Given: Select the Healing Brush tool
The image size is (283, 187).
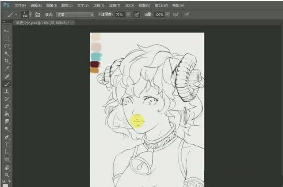Looking at the screenshot, I should pos(7,77).
